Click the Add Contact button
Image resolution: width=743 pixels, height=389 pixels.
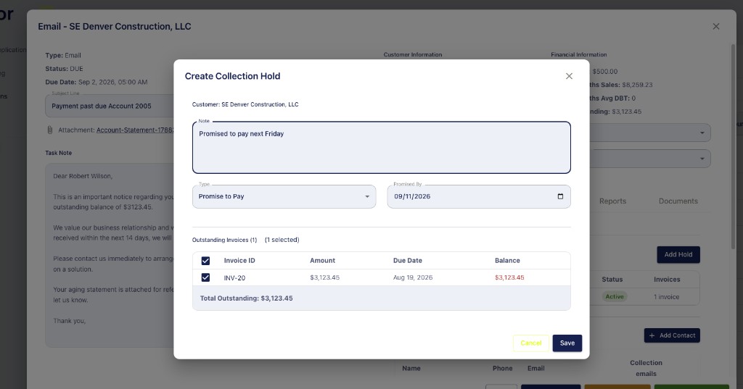(x=672, y=335)
